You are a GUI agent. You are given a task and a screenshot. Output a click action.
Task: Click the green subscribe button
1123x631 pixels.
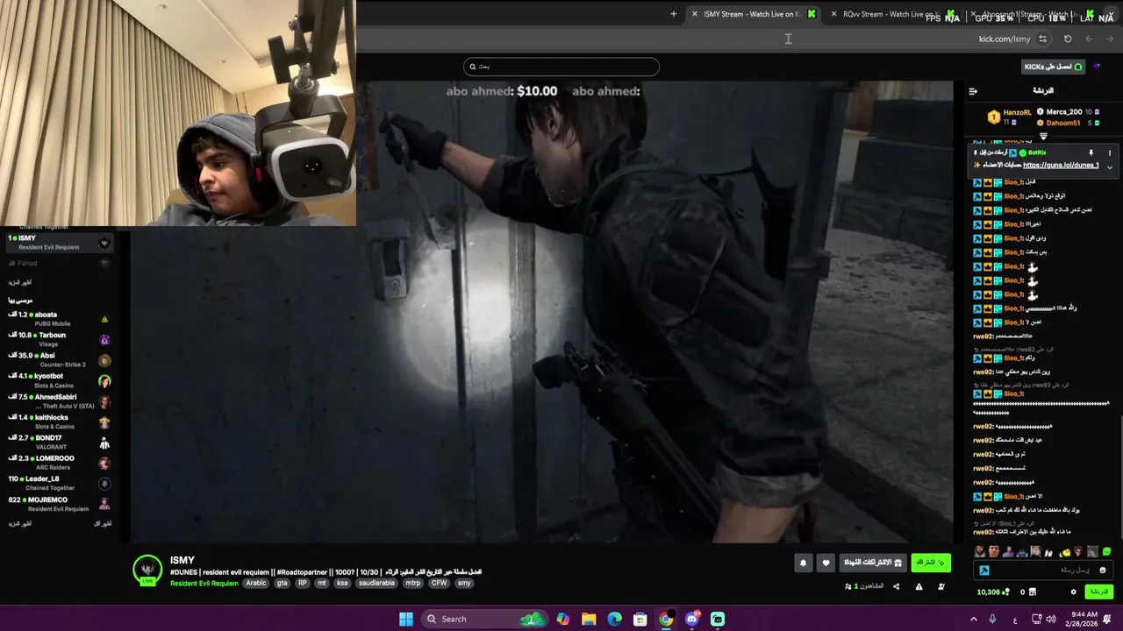click(x=931, y=563)
